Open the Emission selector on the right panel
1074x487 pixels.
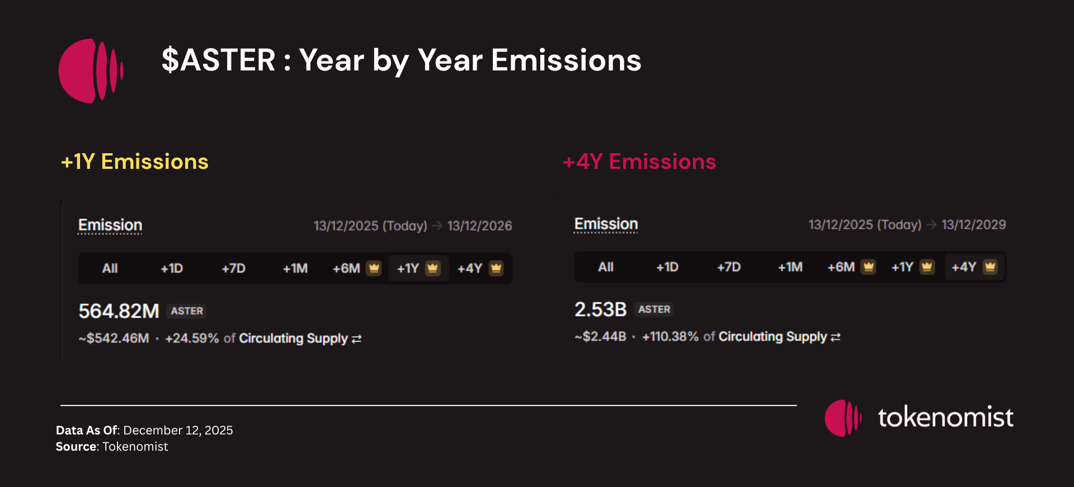pyautogui.click(x=606, y=224)
